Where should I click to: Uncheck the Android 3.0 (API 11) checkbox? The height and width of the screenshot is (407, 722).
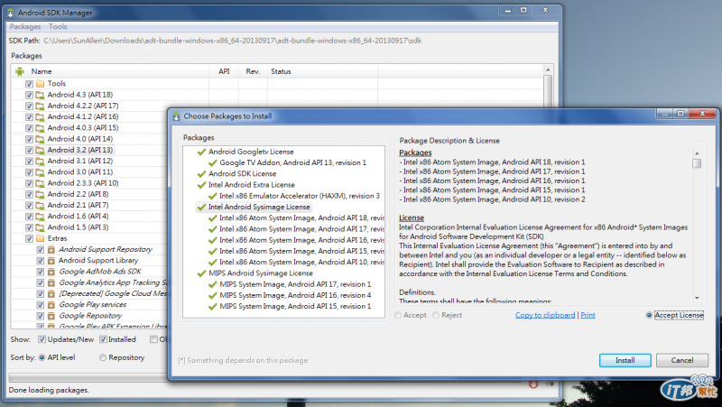click(30, 172)
